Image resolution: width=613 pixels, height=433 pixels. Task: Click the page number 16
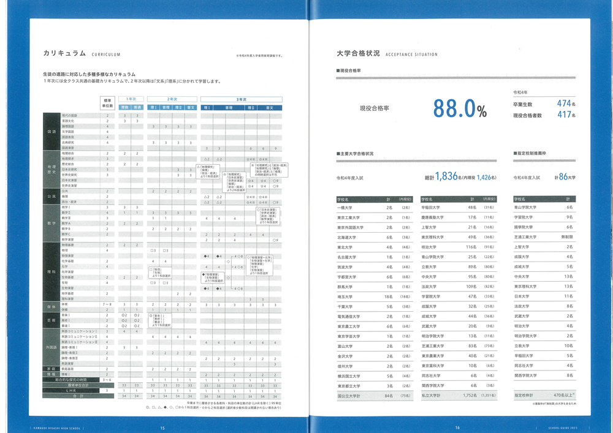click(x=457, y=427)
